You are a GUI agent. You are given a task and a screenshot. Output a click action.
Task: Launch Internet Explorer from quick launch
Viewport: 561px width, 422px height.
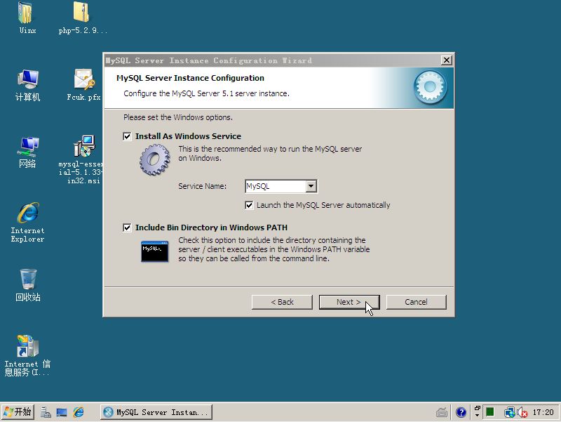pyautogui.click(x=79, y=412)
